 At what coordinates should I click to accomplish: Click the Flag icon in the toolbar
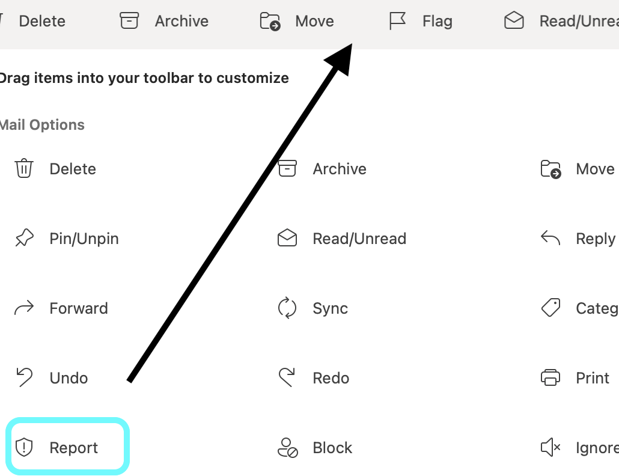[398, 22]
